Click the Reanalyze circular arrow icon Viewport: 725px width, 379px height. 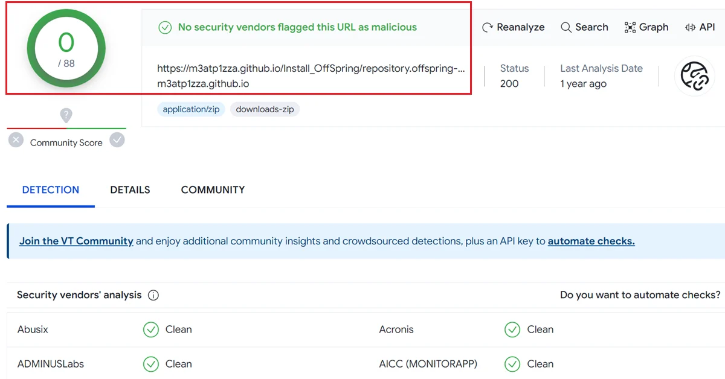488,27
